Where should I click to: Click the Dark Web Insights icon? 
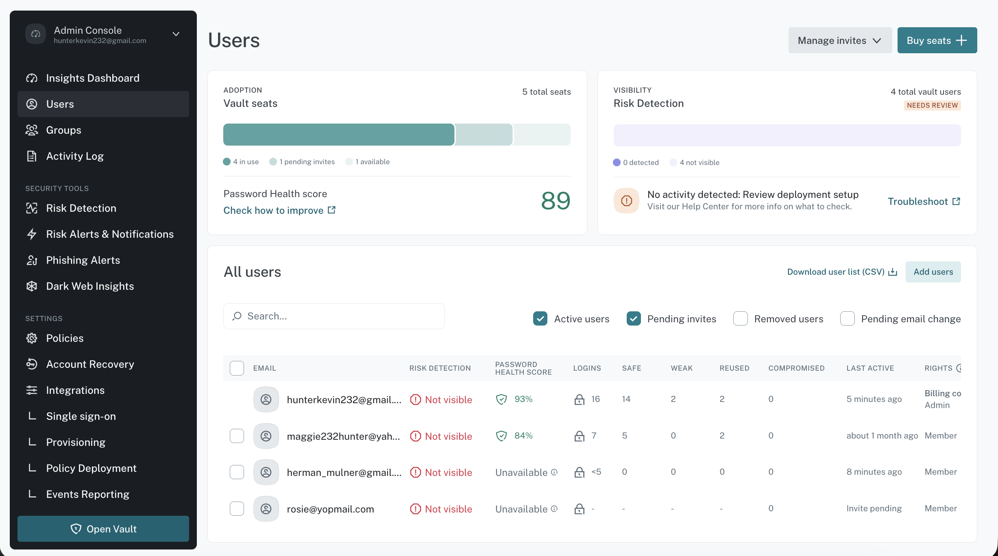(x=32, y=286)
